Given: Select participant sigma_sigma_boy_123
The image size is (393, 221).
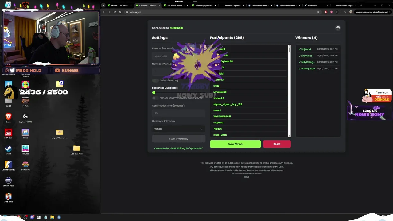Looking at the screenshot, I should pos(228,104).
